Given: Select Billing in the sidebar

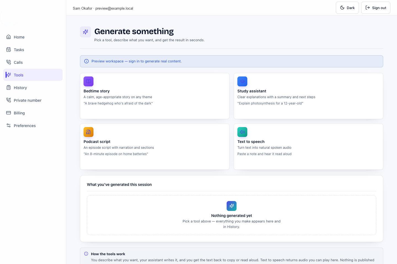Looking at the screenshot, I should [33, 113].
